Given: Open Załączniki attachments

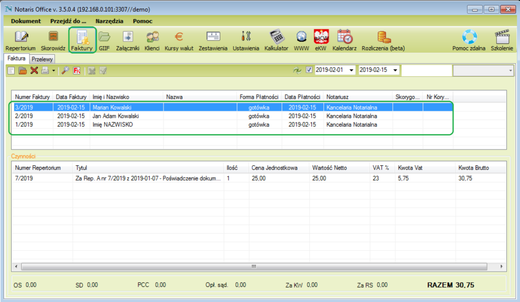Looking at the screenshot, I should pyautogui.click(x=127, y=41).
